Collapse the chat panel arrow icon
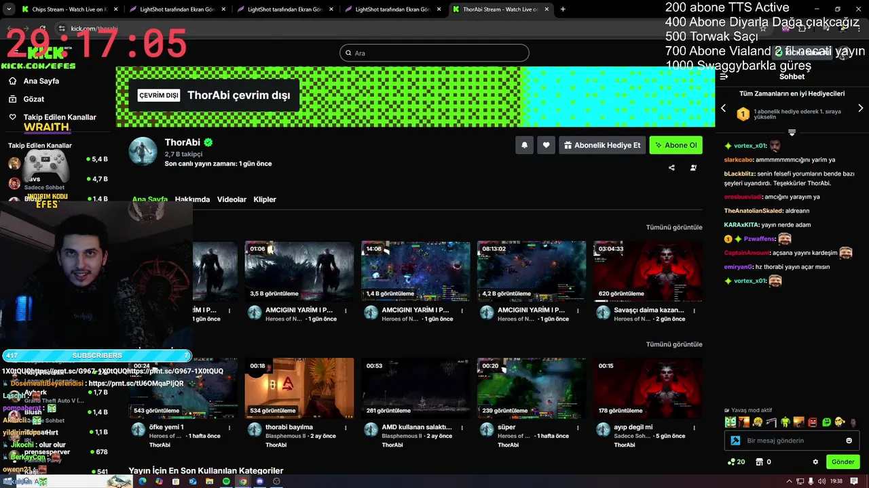Image resolution: width=869 pixels, height=488 pixels. tap(724, 77)
